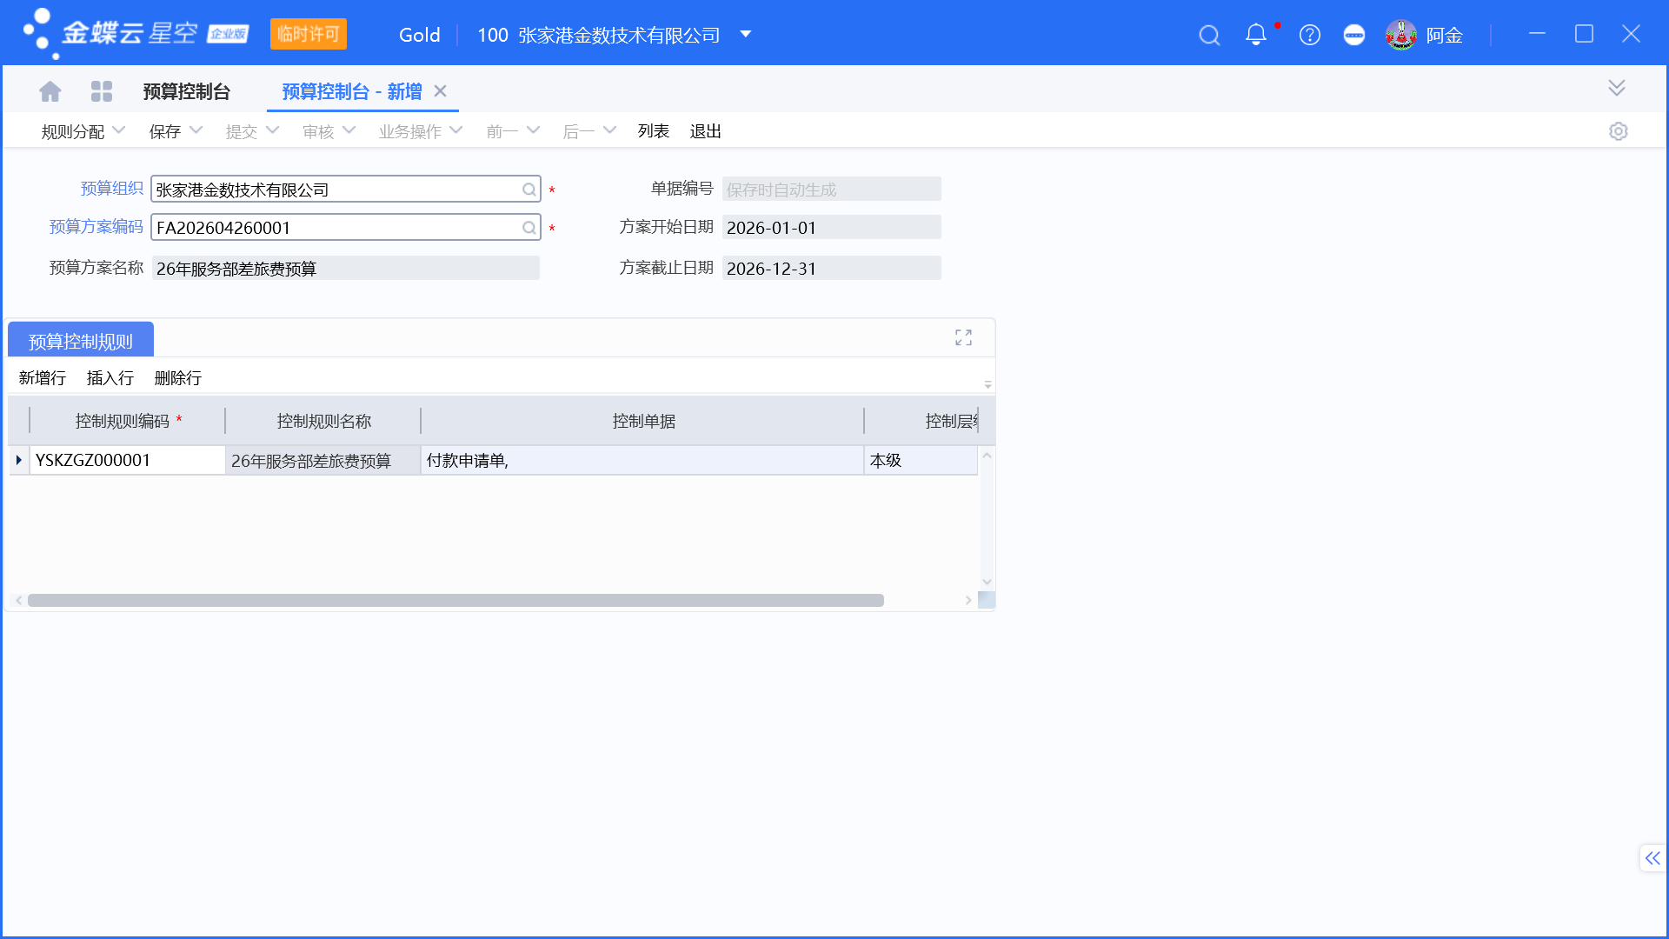This screenshot has height=939, width=1669.
Task: Select cell 26年服务部差旅费预算 in the grid
Action: (323, 461)
